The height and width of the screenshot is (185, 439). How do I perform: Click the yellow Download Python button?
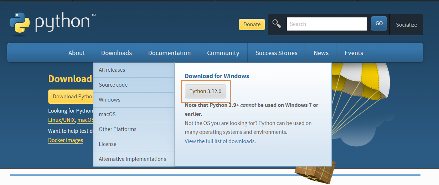(x=71, y=97)
